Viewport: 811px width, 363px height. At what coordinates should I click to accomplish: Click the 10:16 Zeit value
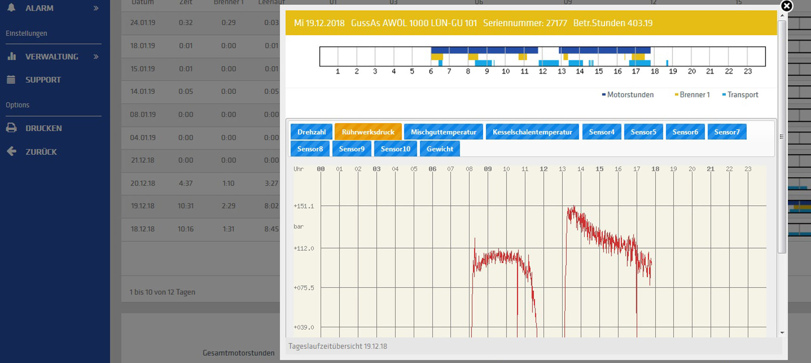click(185, 229)
